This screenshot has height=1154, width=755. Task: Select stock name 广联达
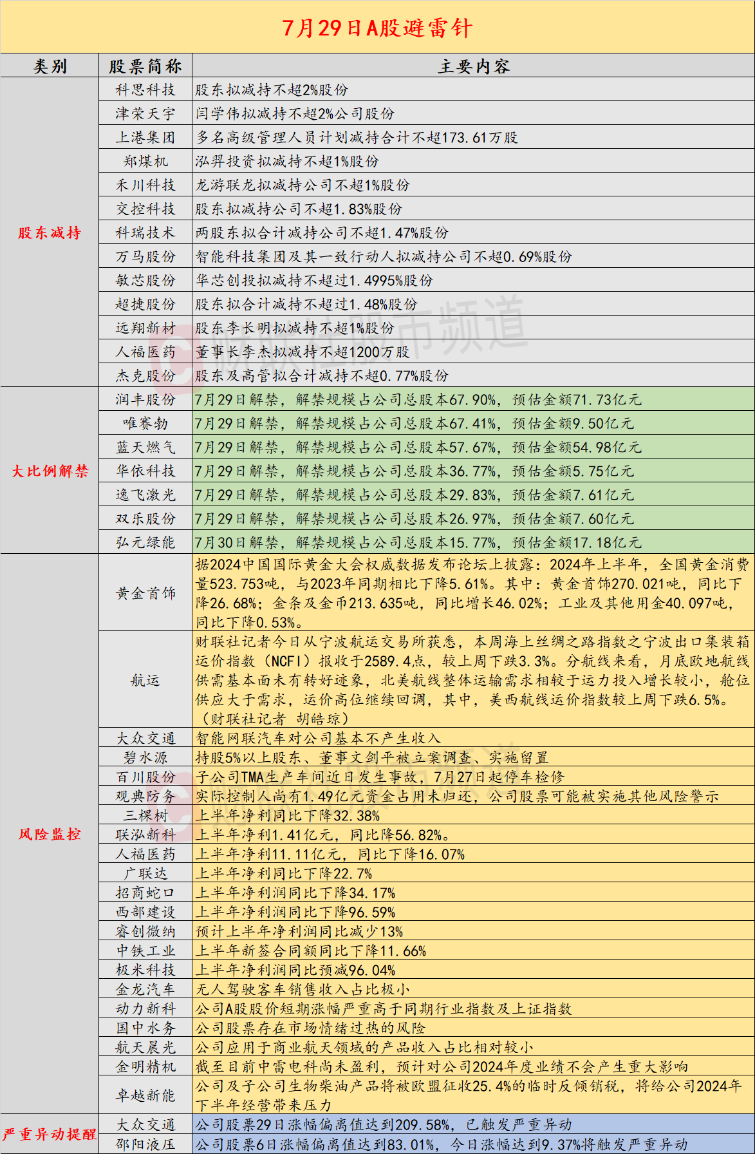[145, 873]
